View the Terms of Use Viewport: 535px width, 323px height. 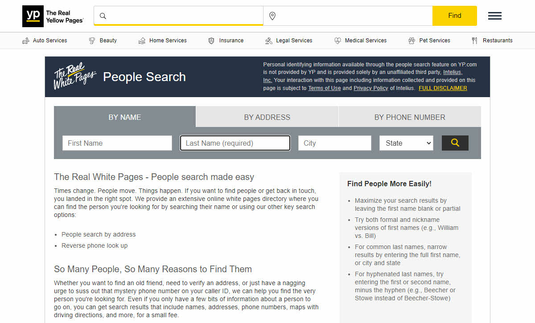tap(324, 88)
